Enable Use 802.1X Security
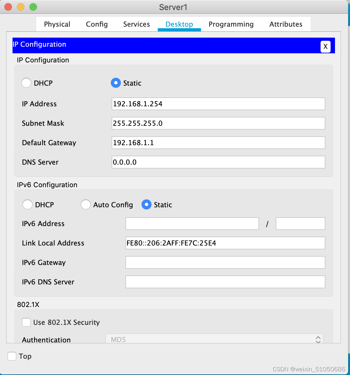 click(26, 322)
